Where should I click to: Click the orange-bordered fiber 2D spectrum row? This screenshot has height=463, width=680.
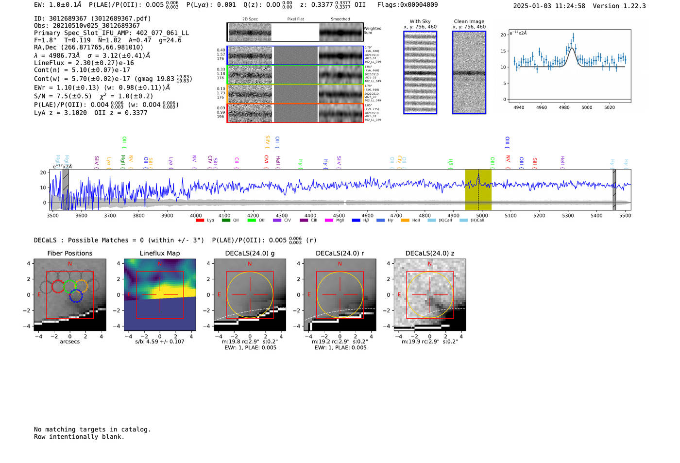295,94
